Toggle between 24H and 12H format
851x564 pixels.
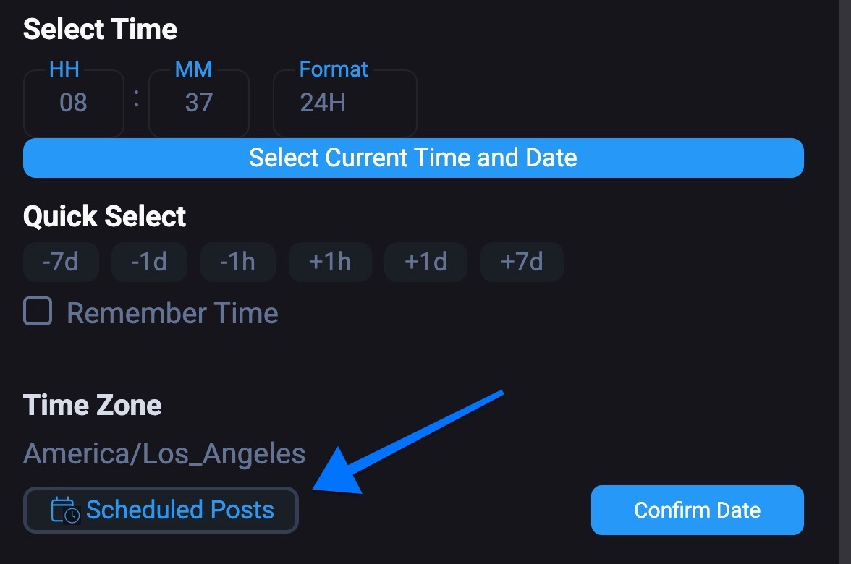click(344, 103)
